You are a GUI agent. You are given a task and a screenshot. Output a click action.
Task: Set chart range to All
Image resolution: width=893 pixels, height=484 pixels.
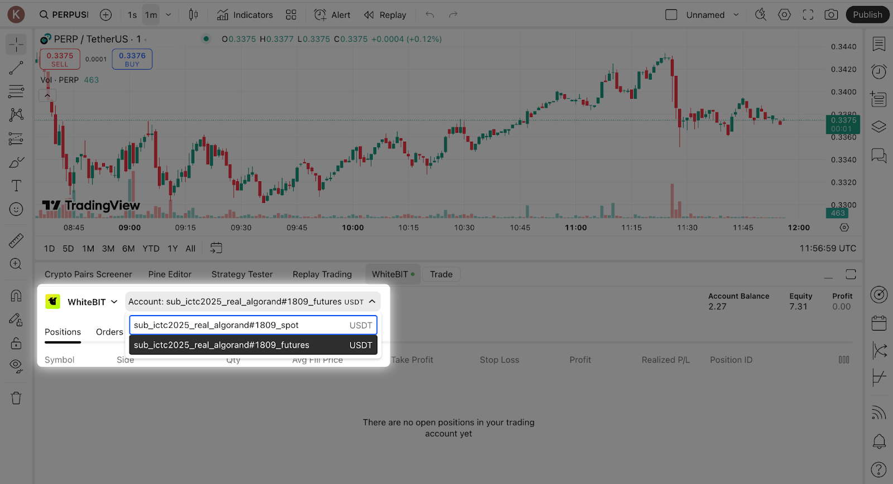click(191, 249)
